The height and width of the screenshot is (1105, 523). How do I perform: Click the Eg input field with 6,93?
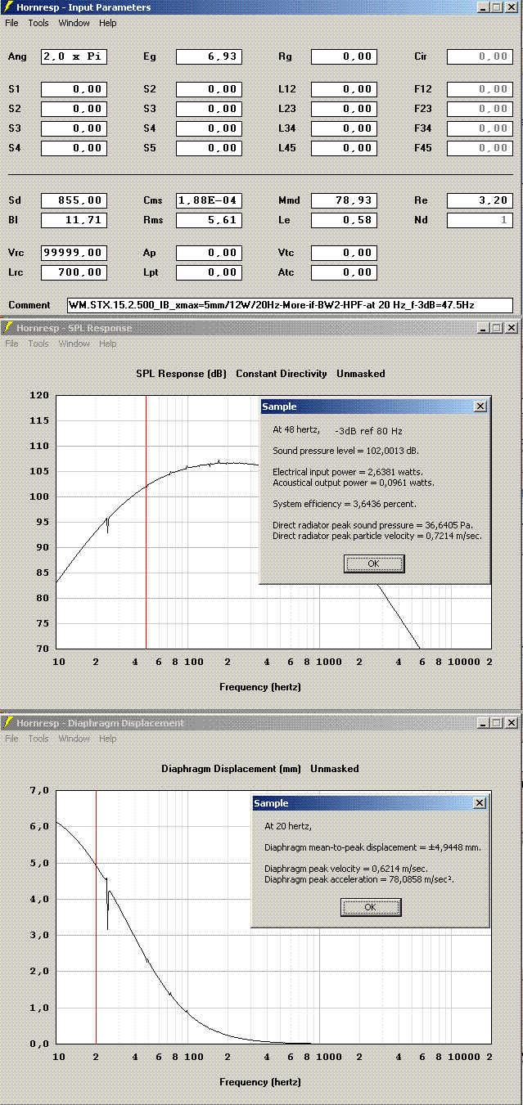(209, 57)
